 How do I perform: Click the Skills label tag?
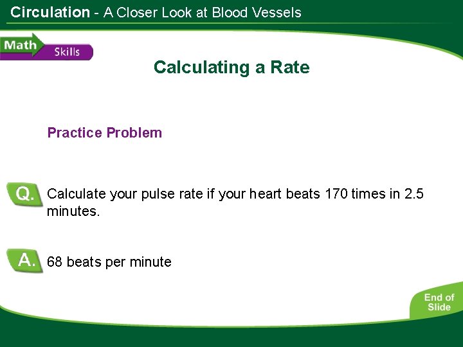tap(67, 52)
